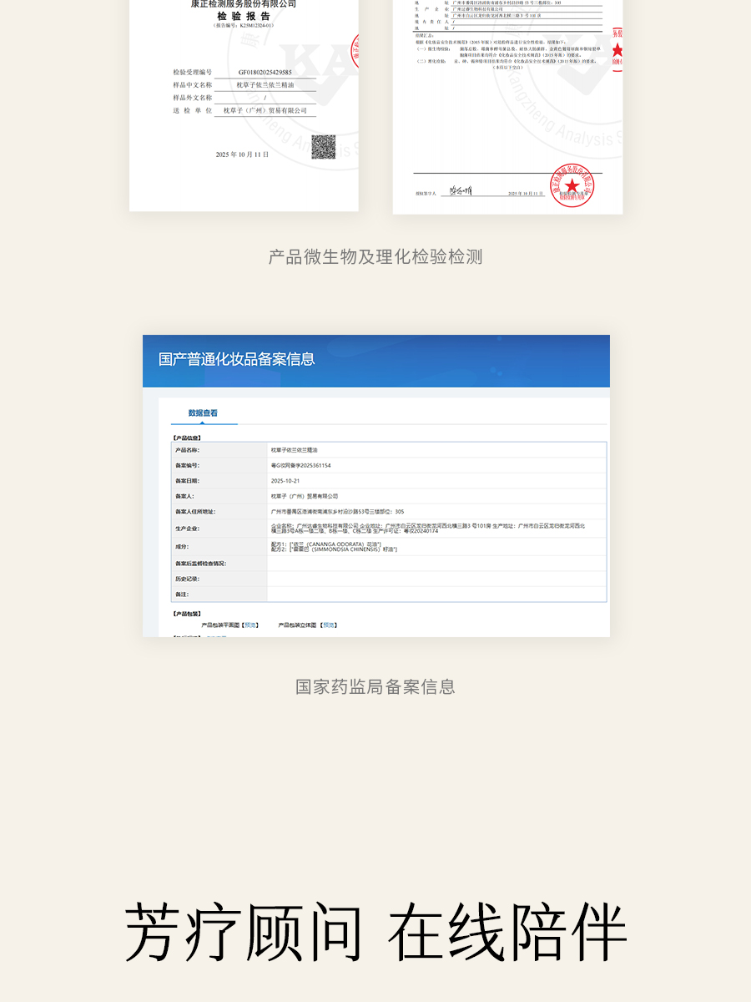Select report number GF01802025429585
The width and height of the screenshot is (751, 1002).
pos(265,73)
